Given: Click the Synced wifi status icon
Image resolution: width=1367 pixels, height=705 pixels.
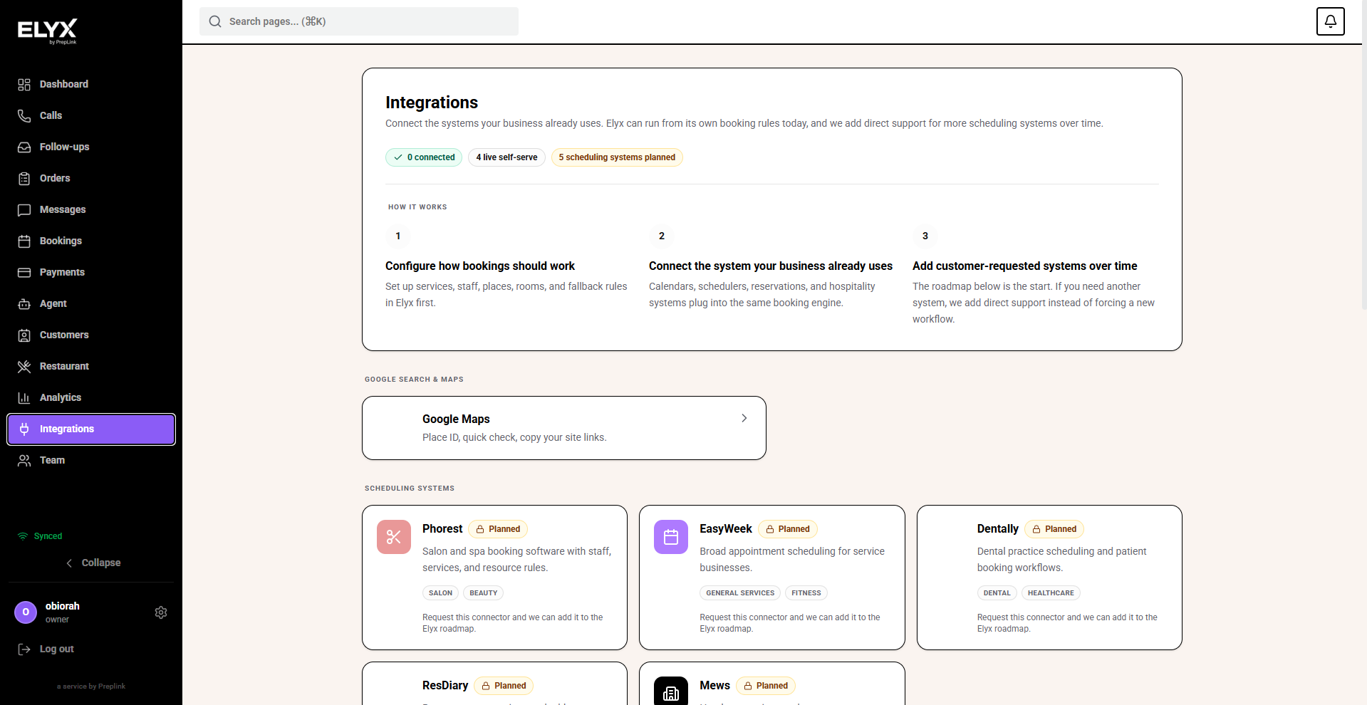Looking at the screenshot, I should 23,536.
